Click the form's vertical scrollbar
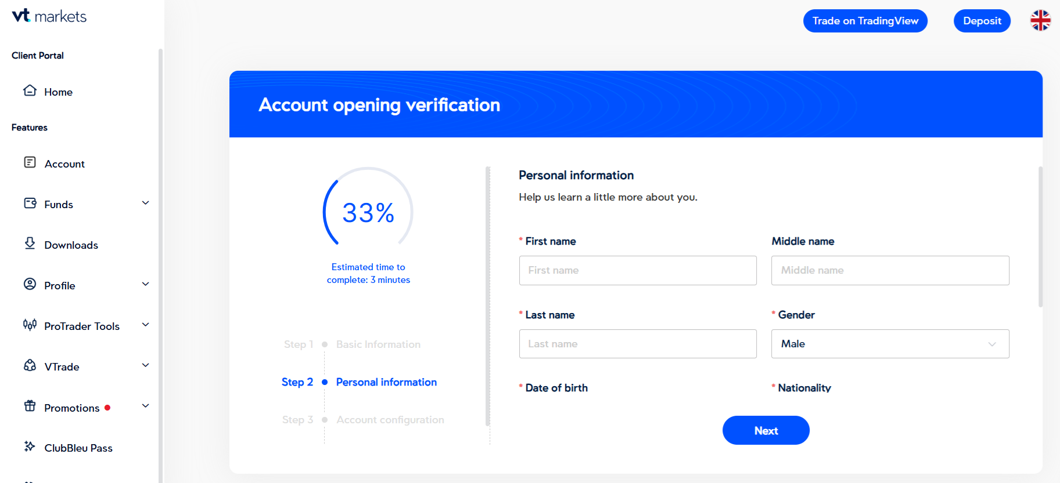 (x=1040, y=238)
